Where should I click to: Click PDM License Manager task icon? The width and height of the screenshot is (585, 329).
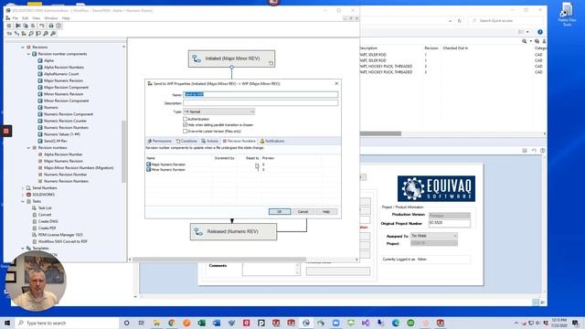(35, 235)
